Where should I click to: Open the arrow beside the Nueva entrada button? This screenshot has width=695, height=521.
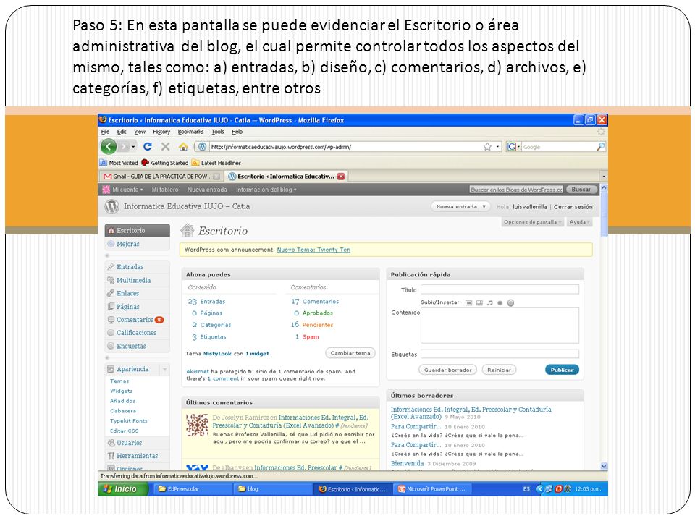click(x=484, y=206)
